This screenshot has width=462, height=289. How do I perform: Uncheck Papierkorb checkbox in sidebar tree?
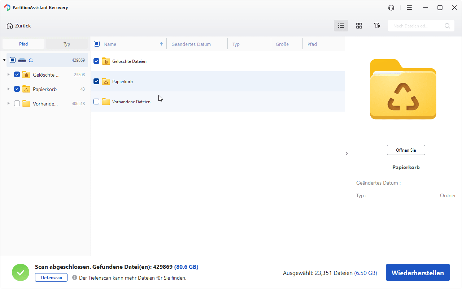coord(17,89)
